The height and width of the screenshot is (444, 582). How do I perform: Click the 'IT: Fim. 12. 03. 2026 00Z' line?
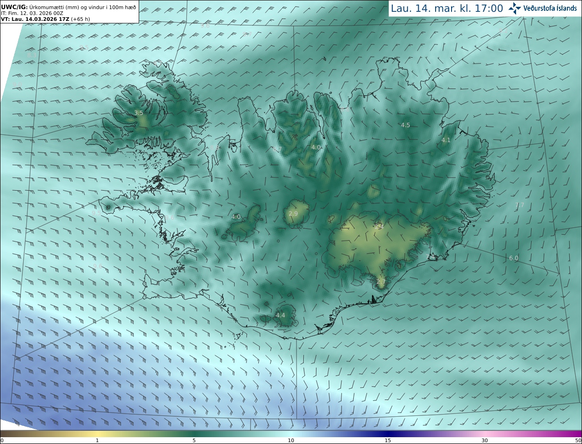pos(32,13)
